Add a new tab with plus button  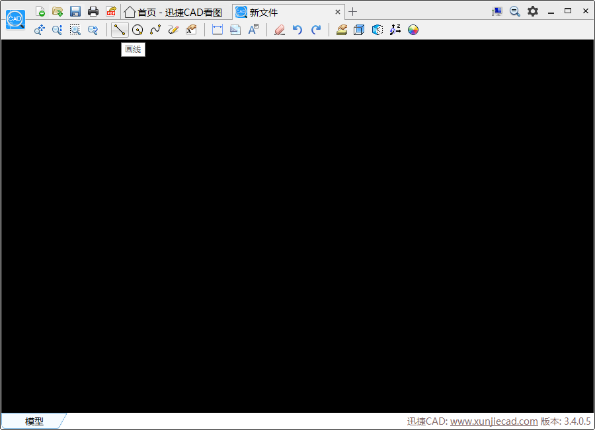tap(353, 12)
